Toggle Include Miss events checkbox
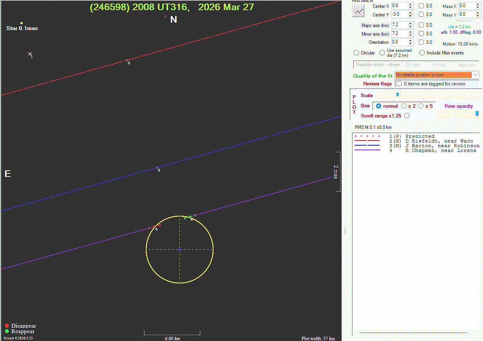Image resolution: width=483 pixels, height=341 pixels. (422, 53)
